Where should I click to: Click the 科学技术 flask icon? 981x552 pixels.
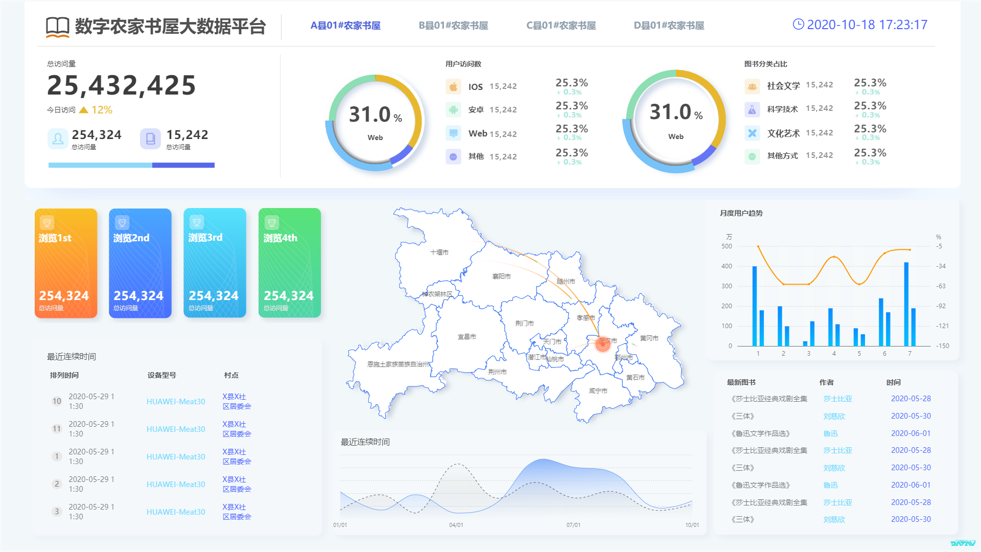point(752,109)
